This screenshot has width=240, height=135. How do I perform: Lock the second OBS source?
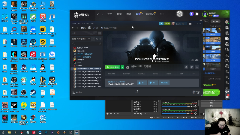157,104
